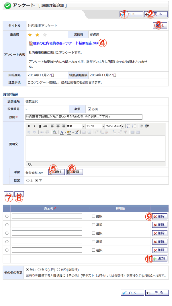172x306 pixels.
Task: Click the 参考資料.txt attachment name
Action: (34, 173)
